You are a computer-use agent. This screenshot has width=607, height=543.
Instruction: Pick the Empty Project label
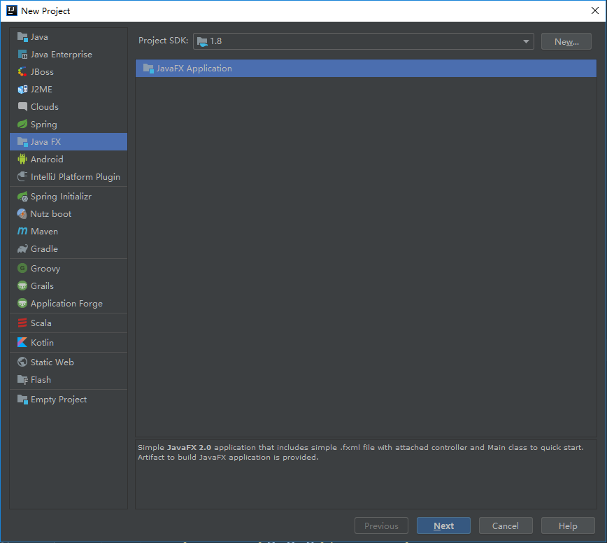pos(59,400)
